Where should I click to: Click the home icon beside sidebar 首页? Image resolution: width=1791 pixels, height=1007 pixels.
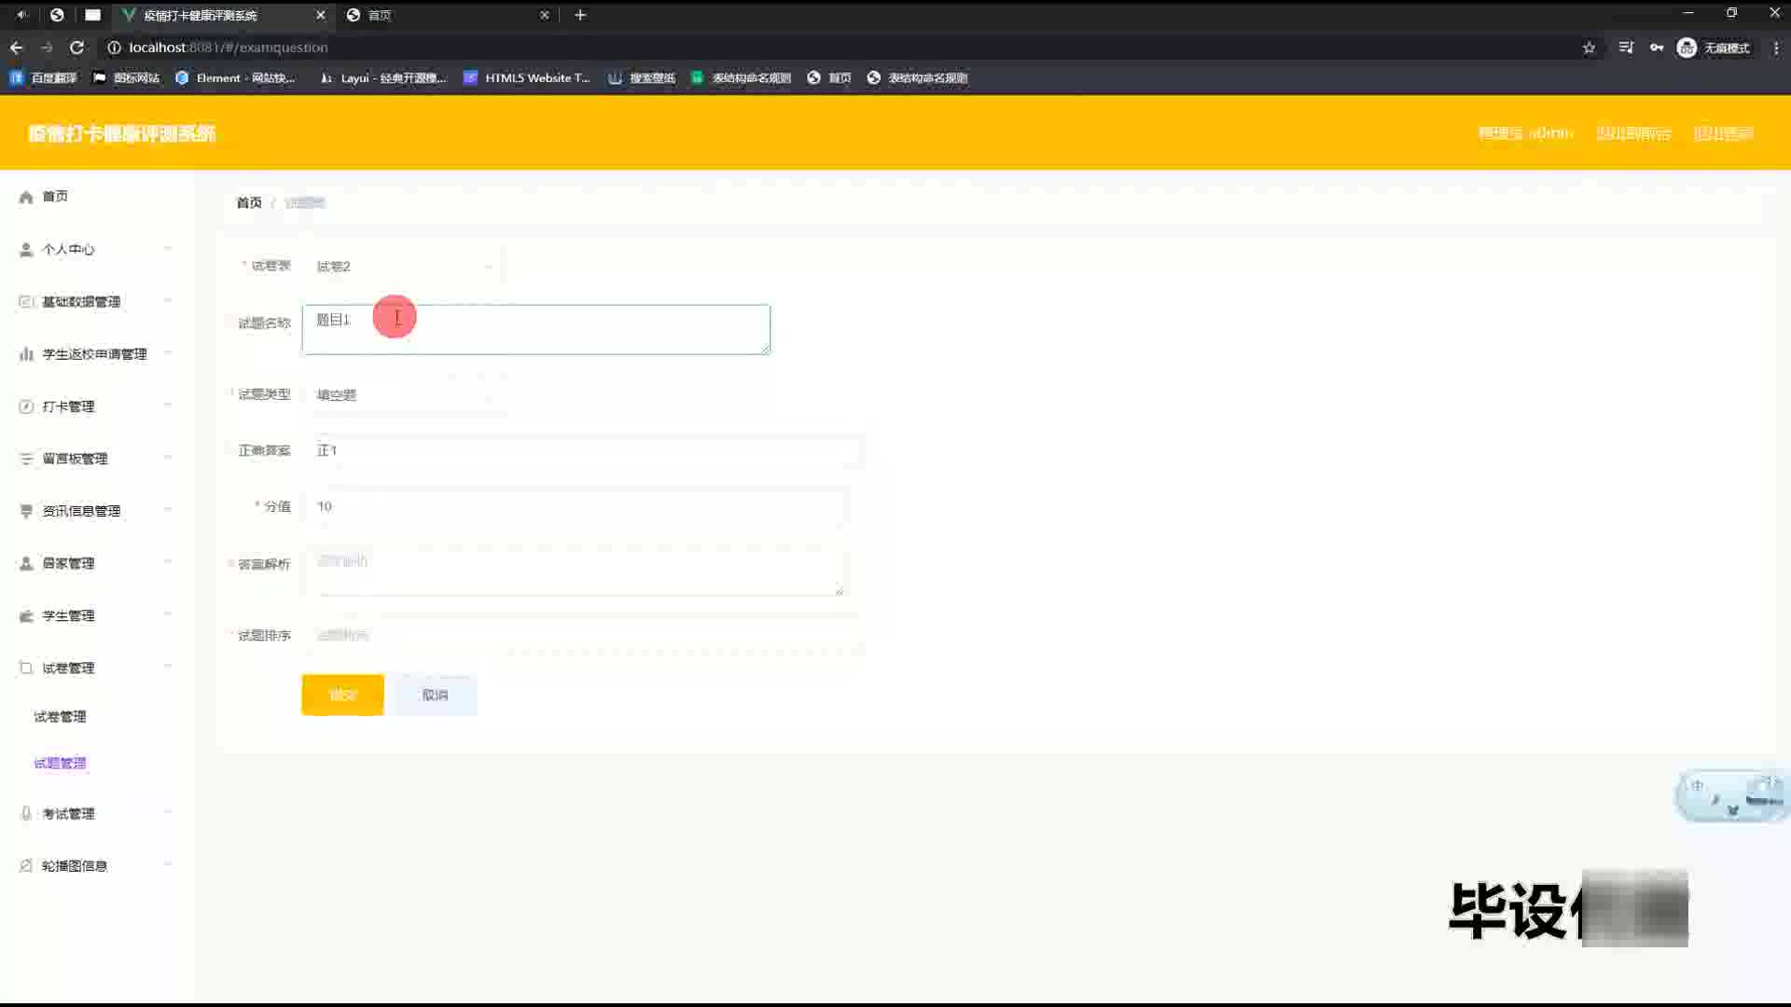26,197
